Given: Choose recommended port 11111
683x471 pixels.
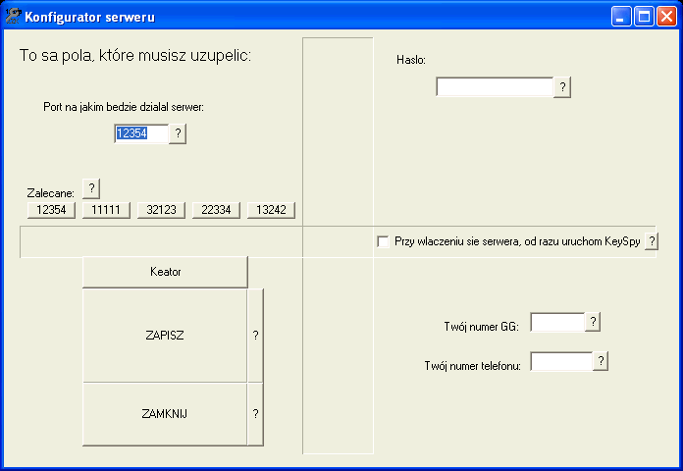Looking at the screenshot, I should [106, 210].
